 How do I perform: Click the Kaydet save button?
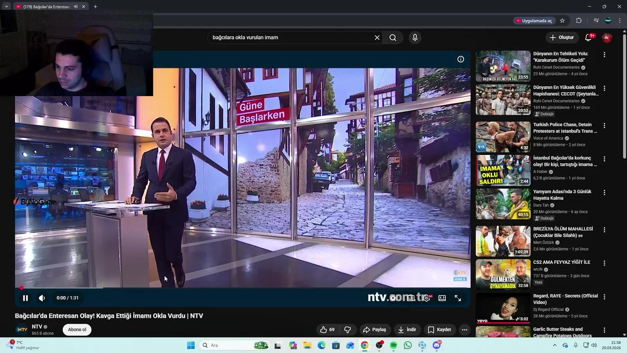tap(439, 329)
